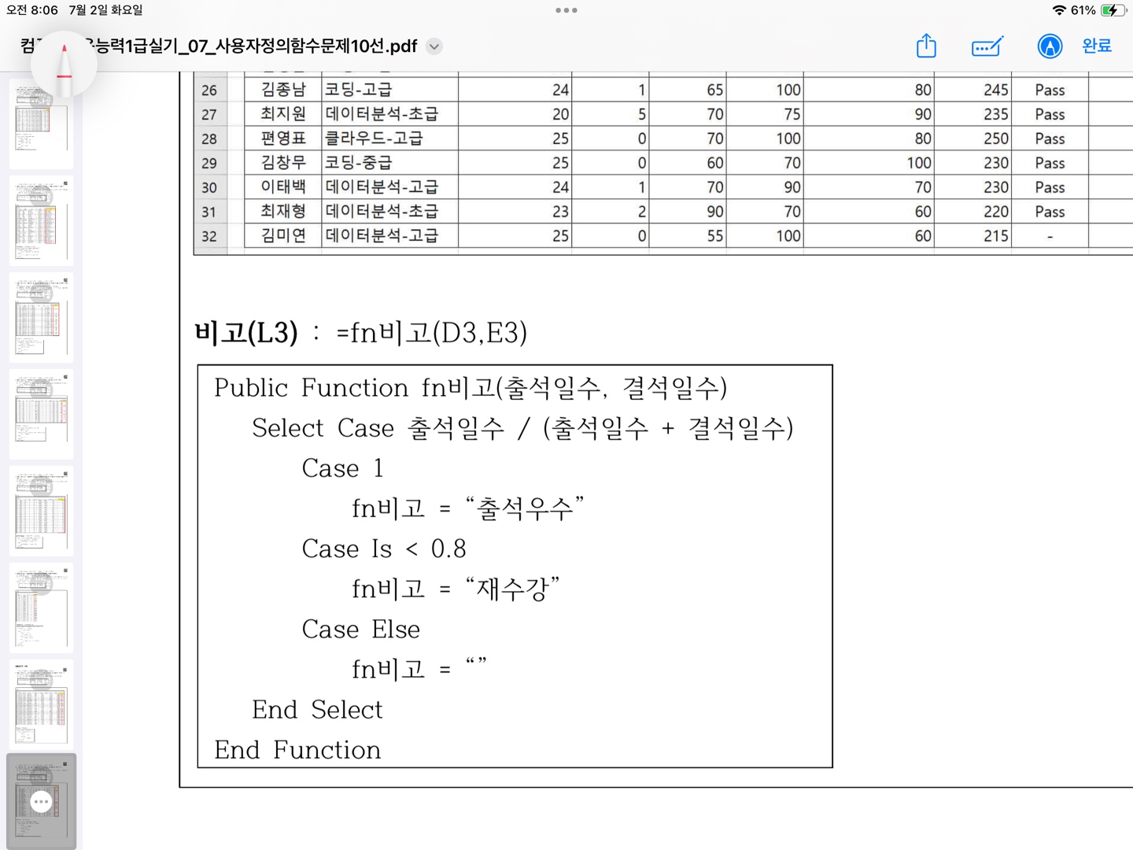Open the multitasking three-dot menu at top

566,10
